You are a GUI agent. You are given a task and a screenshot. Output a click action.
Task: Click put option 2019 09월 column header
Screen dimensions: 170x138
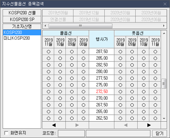132,42
